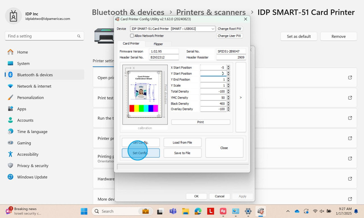Open the Apps settings section

point(22,109)
